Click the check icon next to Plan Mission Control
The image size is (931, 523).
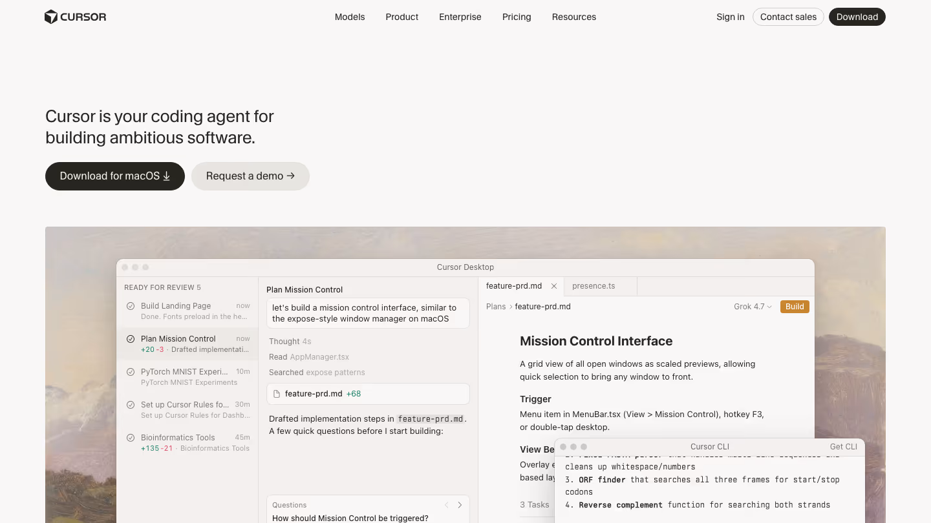click(131, 339)
